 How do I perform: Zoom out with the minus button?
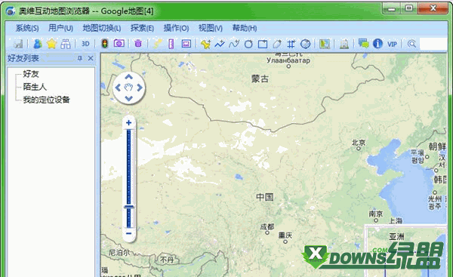[x=129, y=233]
